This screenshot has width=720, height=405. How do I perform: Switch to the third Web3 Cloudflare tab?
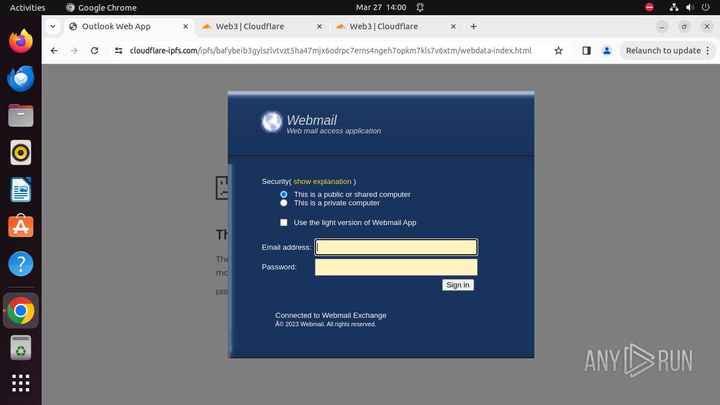(396, 26)
